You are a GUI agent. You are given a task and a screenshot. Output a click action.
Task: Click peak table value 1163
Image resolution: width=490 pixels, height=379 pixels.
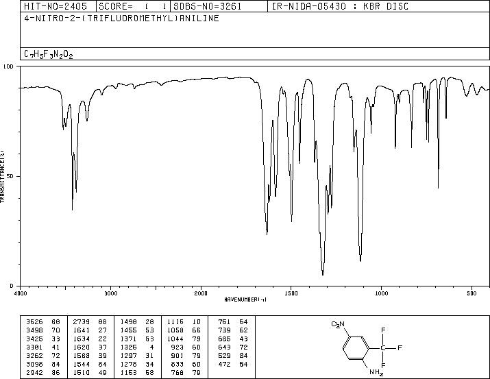(x=128, y=372)
